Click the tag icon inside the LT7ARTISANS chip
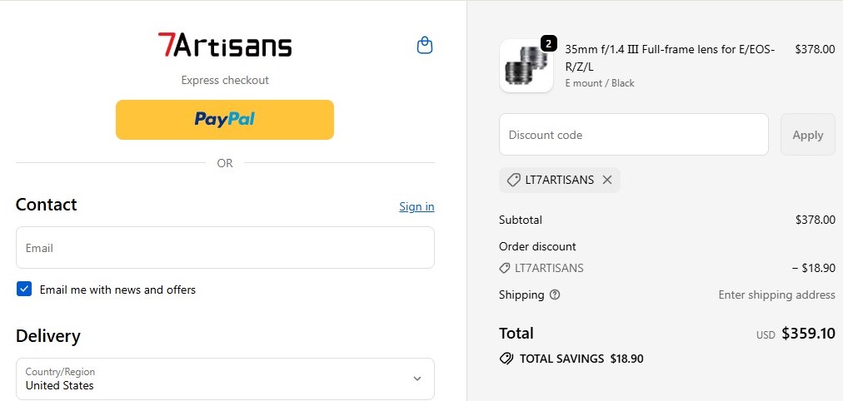The height and width of the screenshot is (401, 843). pos(513,180)
